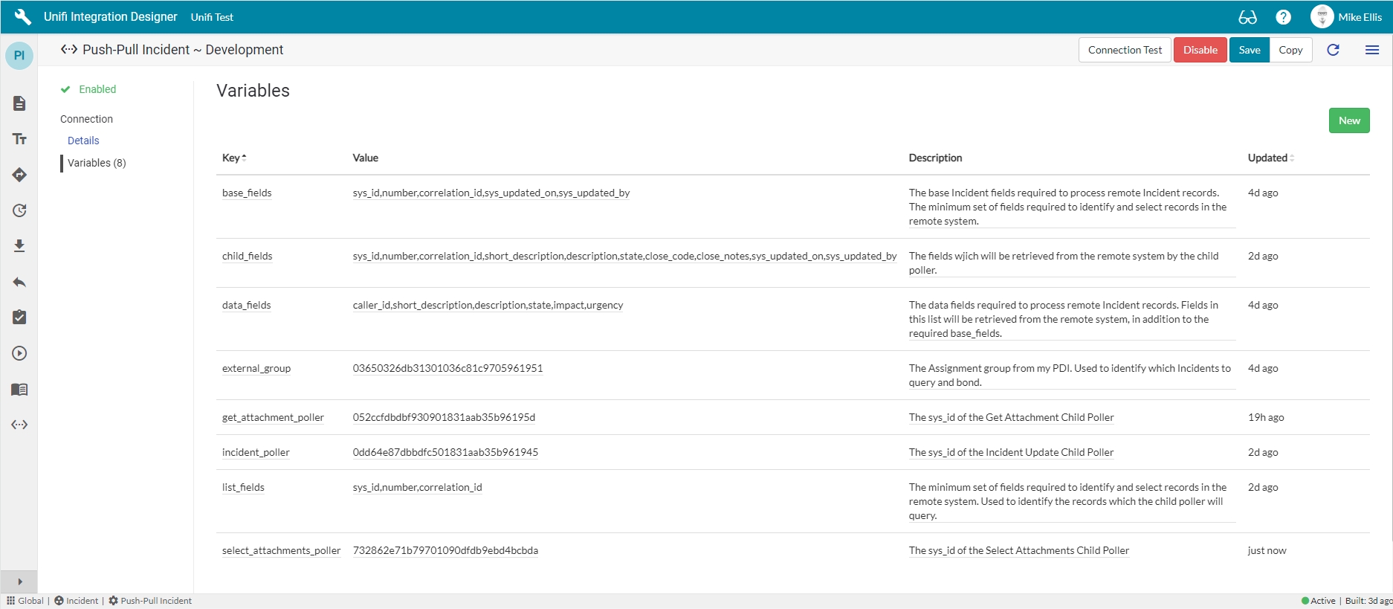Open the text fields icon in sidebar
The height and width of the screenshot is (609, 1393).
tap(19, 139)
